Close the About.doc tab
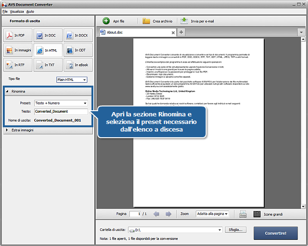The image size is (308, 246). coord(173,33)
